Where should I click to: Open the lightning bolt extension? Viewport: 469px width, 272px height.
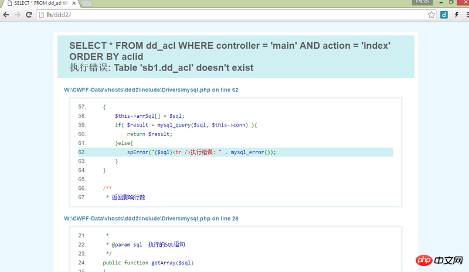(x=457, y=15)
